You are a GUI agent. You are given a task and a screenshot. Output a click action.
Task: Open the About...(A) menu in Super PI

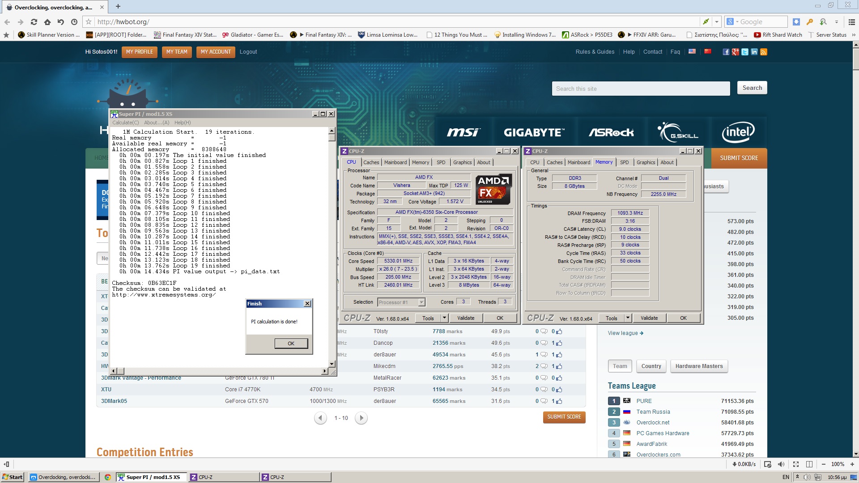(157, 123)
